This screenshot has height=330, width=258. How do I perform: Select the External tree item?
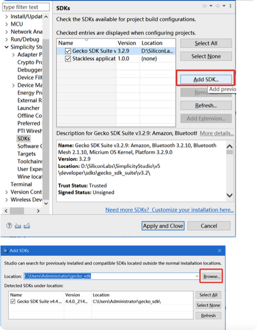30,101
